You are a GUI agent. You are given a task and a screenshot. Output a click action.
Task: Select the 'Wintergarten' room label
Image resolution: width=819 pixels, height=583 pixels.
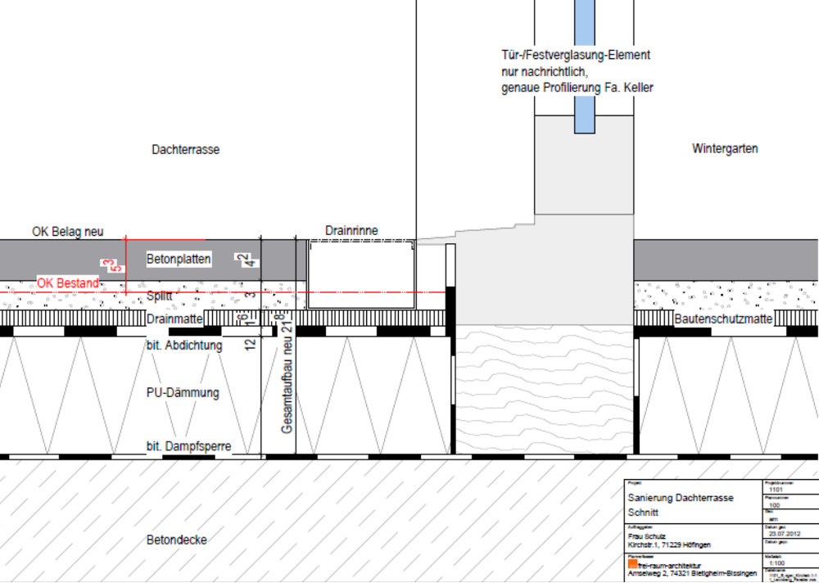pos(725,149)
